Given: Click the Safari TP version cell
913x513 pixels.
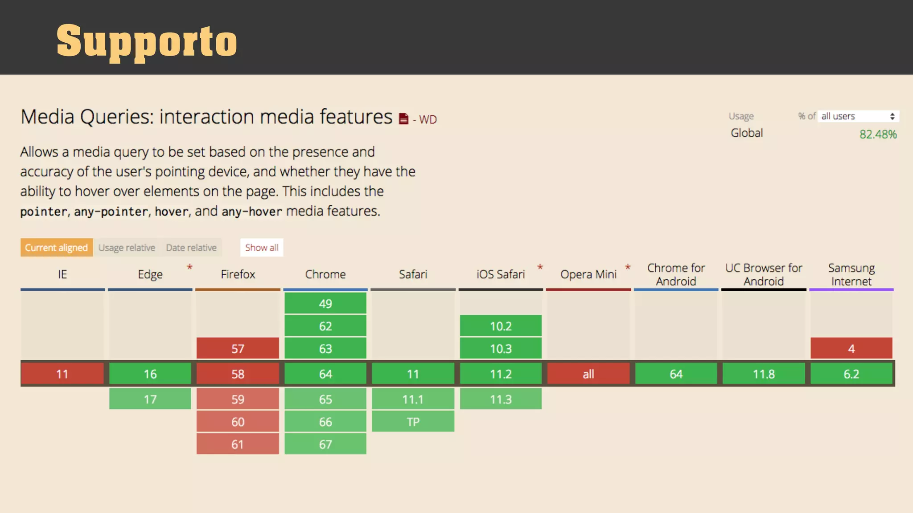Looking at the screenshot, I should click(x=413, y=422).
